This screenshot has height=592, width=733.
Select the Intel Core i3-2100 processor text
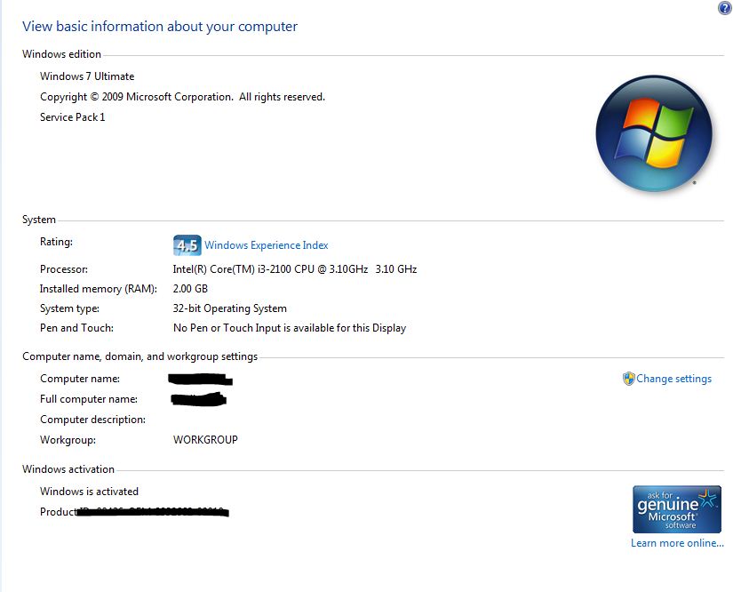pyautogui.click(x=294, y=268)
